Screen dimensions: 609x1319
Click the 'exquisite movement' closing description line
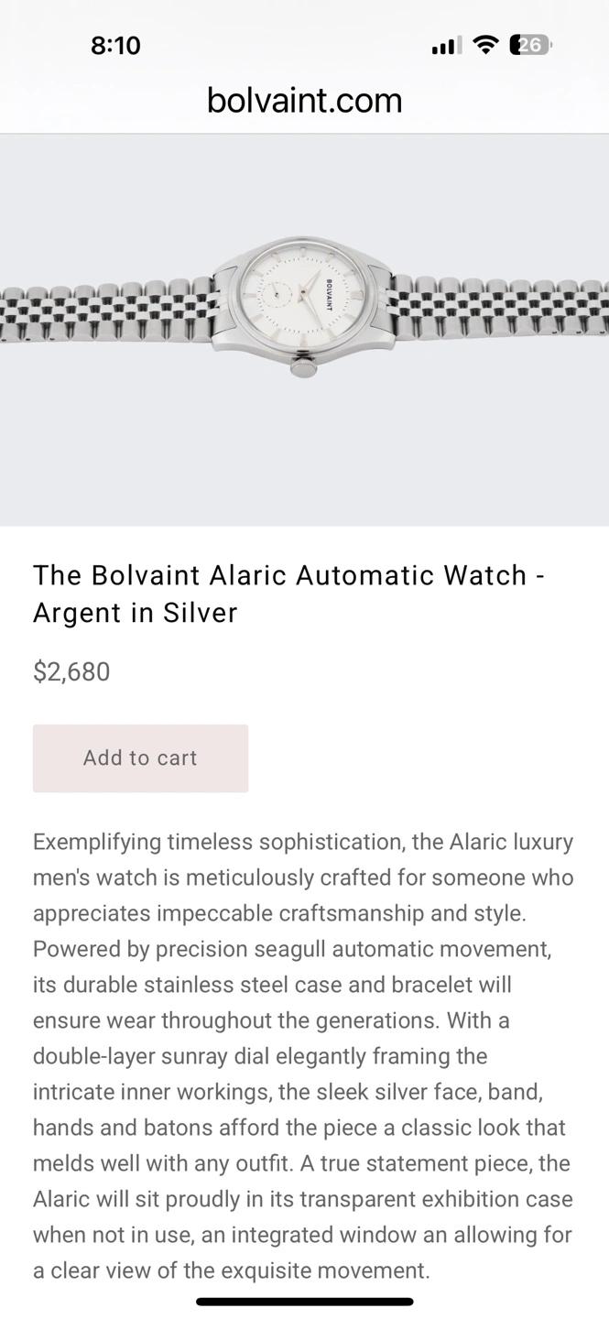pyautogui.click(x=231, y=1270)
